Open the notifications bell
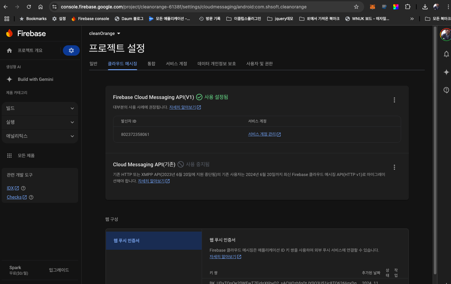451x284 pixels. coord(446,54)
